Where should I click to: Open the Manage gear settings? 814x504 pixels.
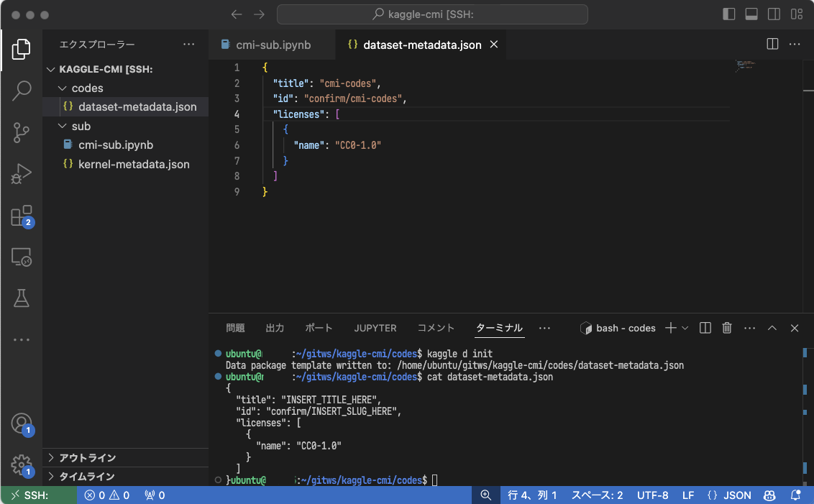click(x=22, y=464)
